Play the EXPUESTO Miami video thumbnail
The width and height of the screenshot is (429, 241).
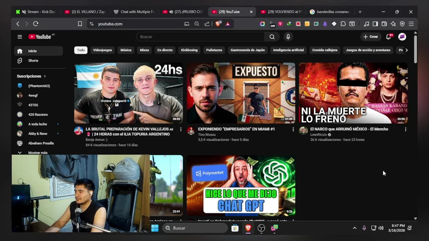[241, 93]
